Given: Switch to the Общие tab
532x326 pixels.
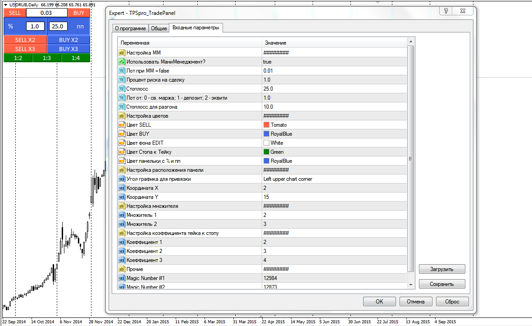Looking at the screenshot, I should pyautogui.click(x=159, y=28).
